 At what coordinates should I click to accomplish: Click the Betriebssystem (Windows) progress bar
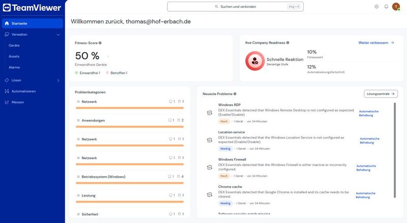pos(130,183)
